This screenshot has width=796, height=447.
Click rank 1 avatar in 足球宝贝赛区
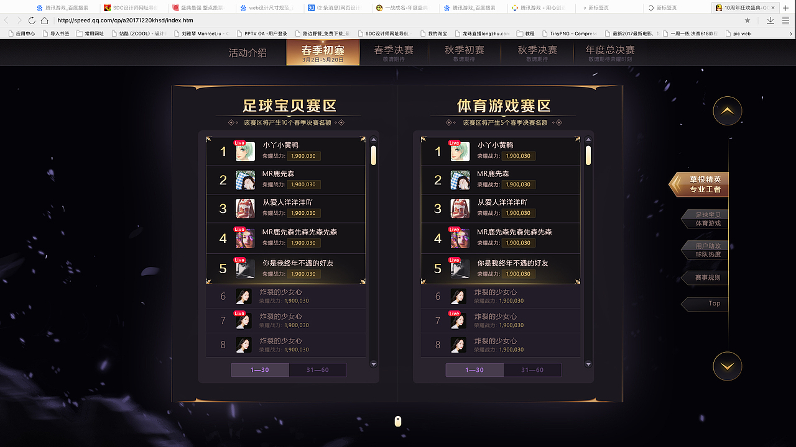click(x=245, y=151)
